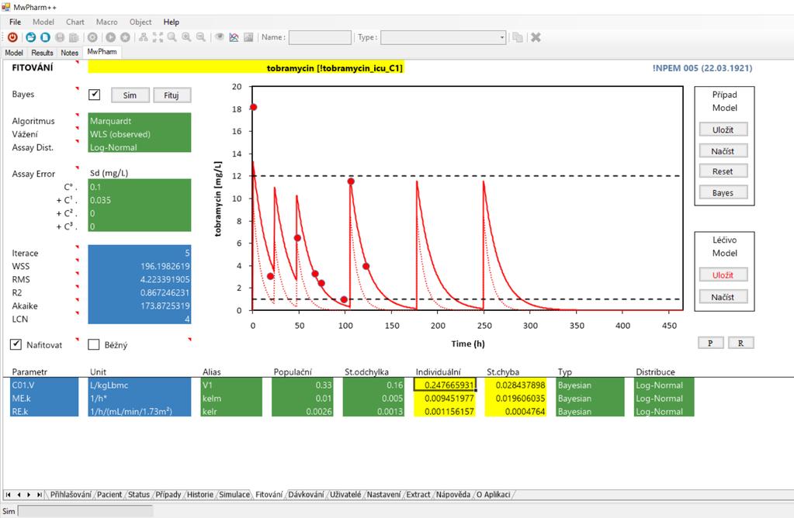Image resolution: width=794 pixels, height=518 pixels.
Task: Select Assay Error C¹ value 0.035
Action: (139, 200)
